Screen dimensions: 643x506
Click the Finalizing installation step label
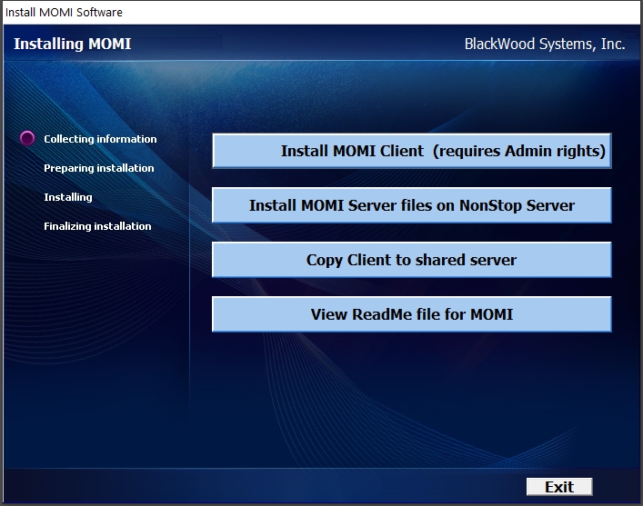point(97,226)
